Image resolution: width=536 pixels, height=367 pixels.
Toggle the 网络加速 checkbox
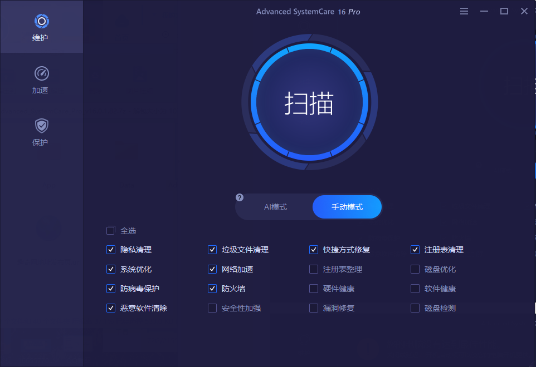(212, 269)
